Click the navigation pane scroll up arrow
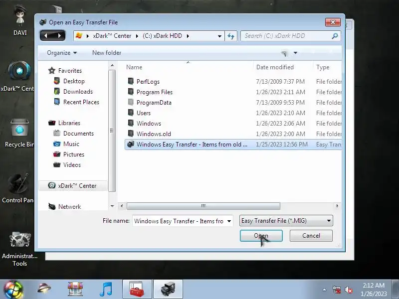The image size is (399, 299). pyautogui.click(x=112, y=66)
